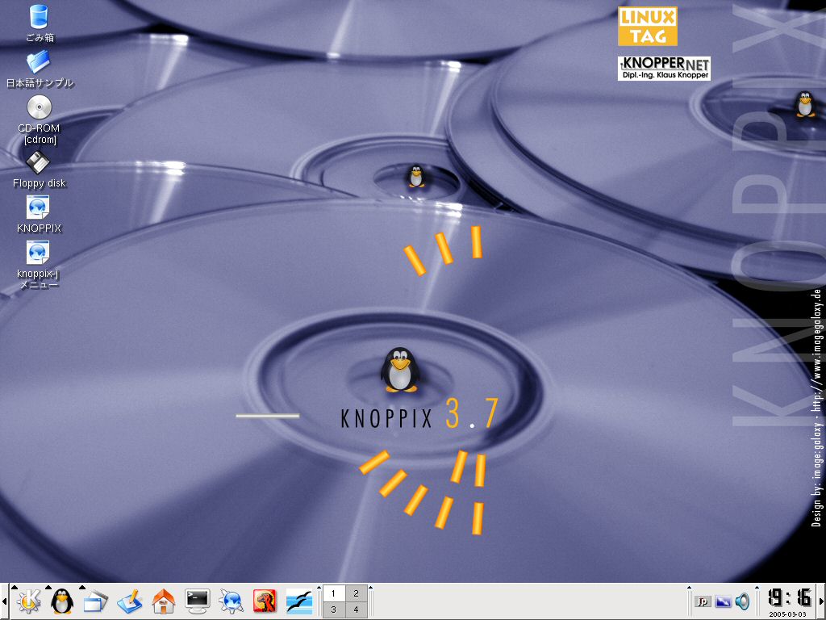The height and width of the screenshot is (620, 826).
Task: Click the window list panel icon
Action: point(96,601)
